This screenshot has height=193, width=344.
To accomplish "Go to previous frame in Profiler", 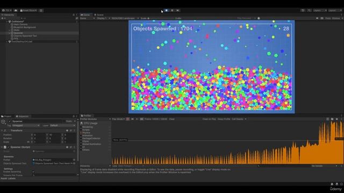I will tap(132, 119).
